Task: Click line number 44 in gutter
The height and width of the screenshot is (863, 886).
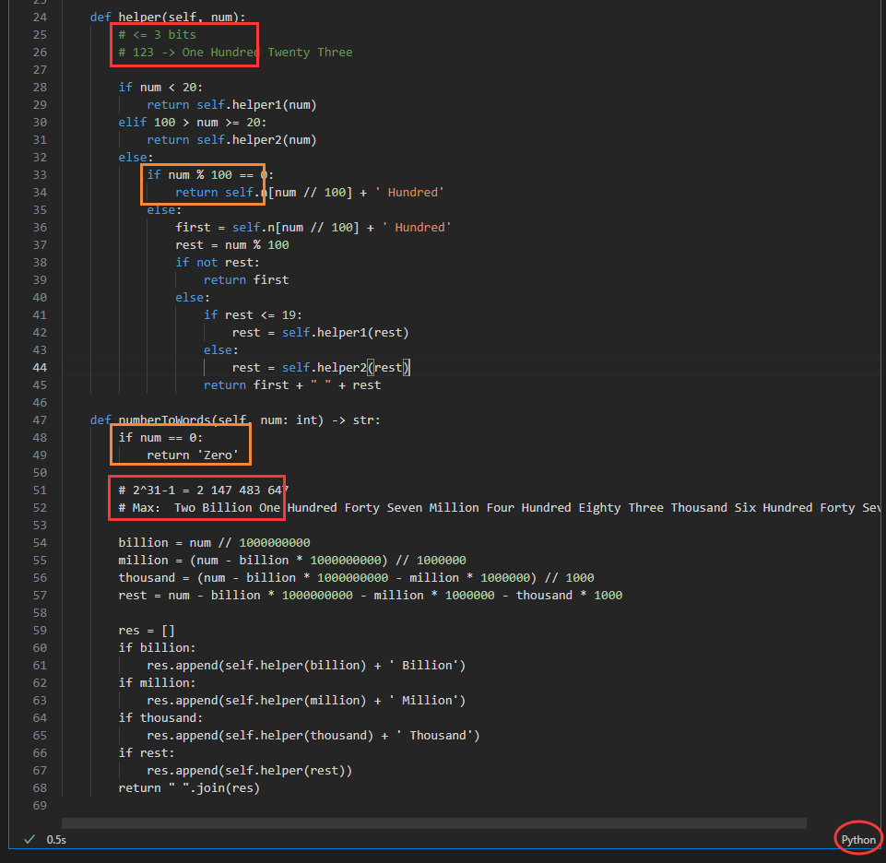Action: [x=40, y=367]
